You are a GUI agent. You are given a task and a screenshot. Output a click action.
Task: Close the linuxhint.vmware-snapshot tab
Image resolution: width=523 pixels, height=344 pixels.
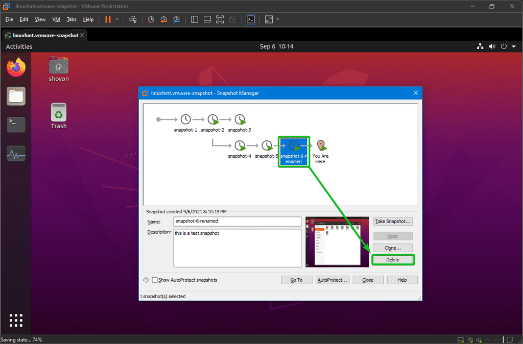pyautogui.click(x=82, y=35)
